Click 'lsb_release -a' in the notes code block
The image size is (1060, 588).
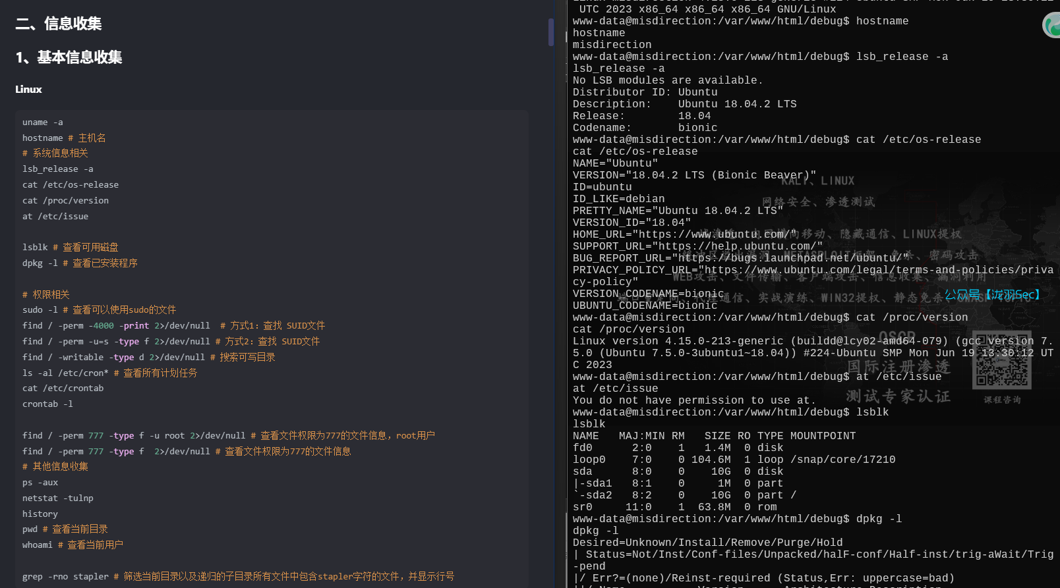pos(58,169)
